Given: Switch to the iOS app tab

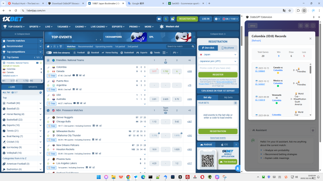Looking at the screenshot, I should coord(224,145).
